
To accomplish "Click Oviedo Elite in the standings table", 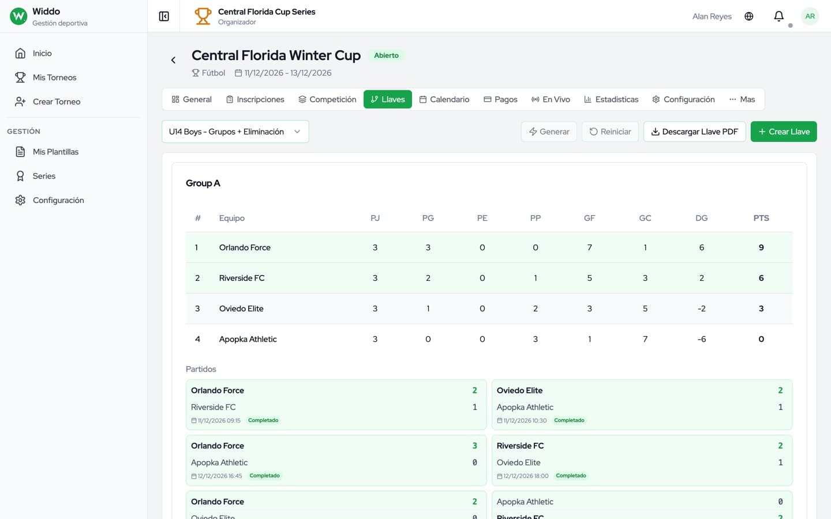I will (x=241, y=309).
